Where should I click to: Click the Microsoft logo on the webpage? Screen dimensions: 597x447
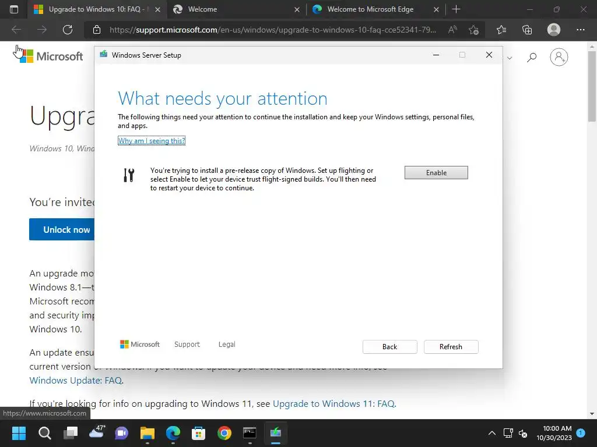click(51, 56)
